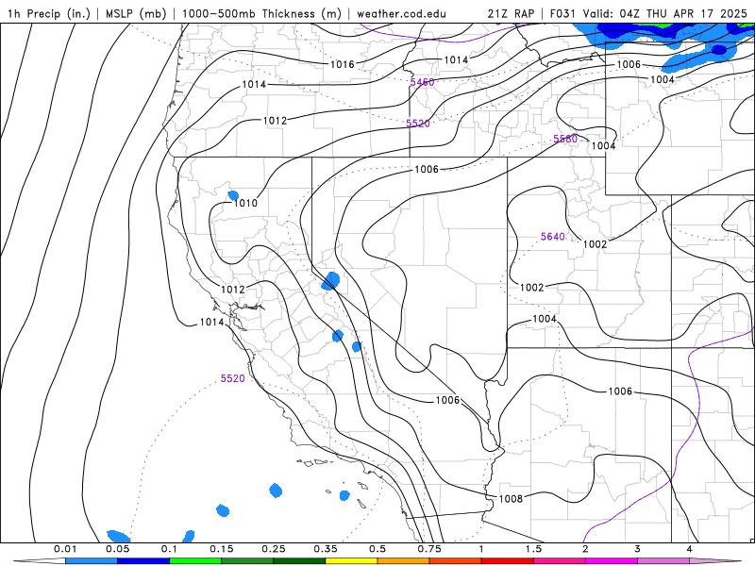Click the purple 5460 thickness label
Screen dimensions: 755x566
(x=422, y=82)
